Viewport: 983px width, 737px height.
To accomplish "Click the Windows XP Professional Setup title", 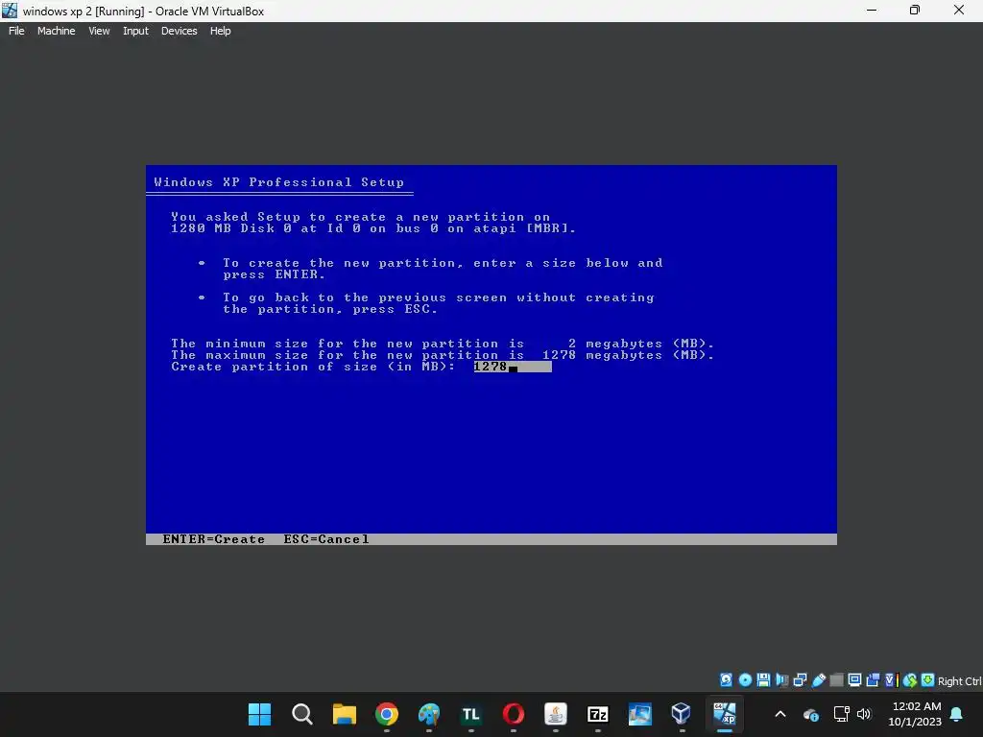I will tap(279, 182).
